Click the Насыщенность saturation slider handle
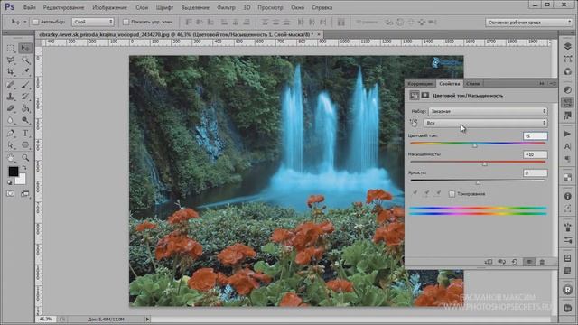 (485, 164)
